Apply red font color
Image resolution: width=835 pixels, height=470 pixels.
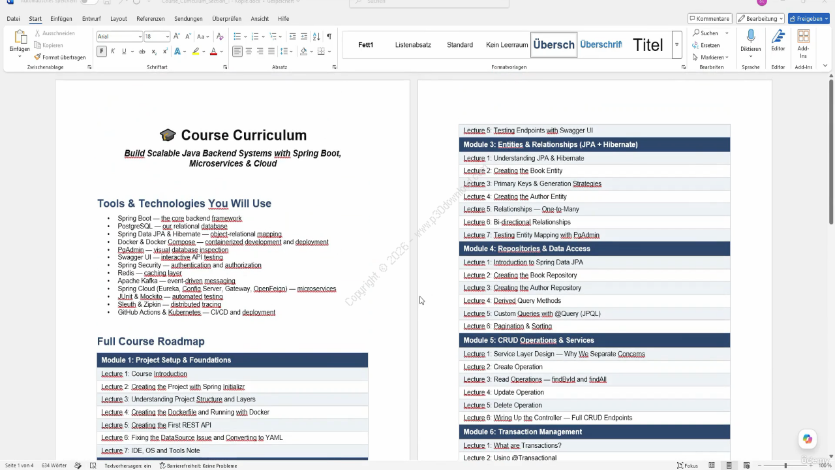[x=213, y=52]
